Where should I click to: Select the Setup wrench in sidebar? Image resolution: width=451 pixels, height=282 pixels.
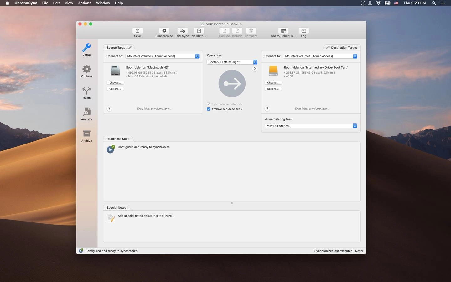(x=86, y=48)
